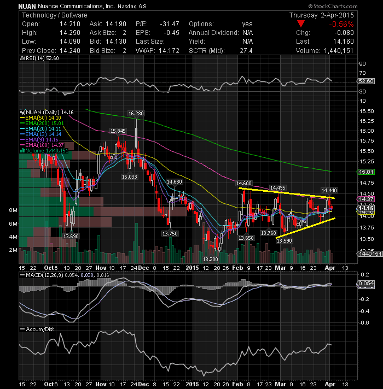Click the Options yes value
Screen dimensions: 383x389
point(247,24)
